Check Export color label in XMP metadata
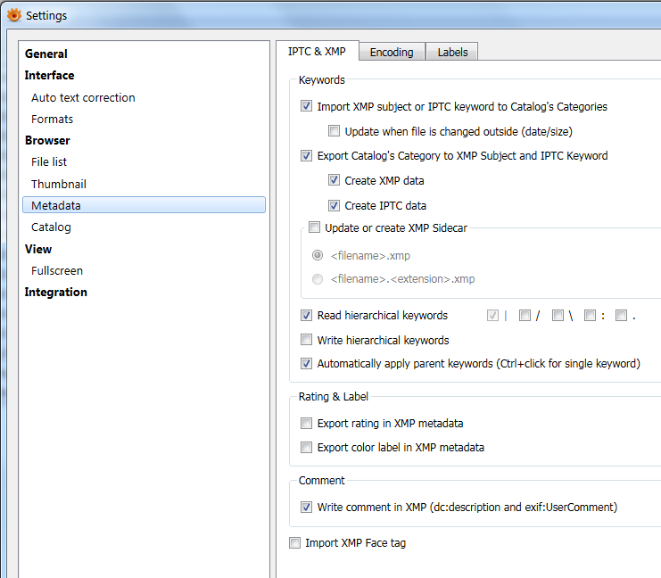 pyautogui.click(x=307, y=448)
